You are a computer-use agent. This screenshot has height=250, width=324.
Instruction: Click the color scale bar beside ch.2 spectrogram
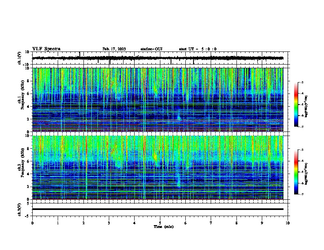(296, 172)
